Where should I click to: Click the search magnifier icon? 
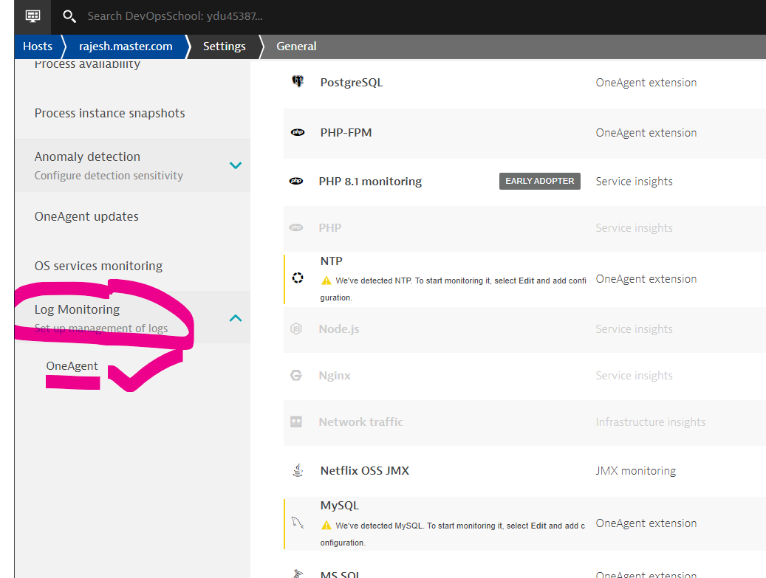(69, 16)
